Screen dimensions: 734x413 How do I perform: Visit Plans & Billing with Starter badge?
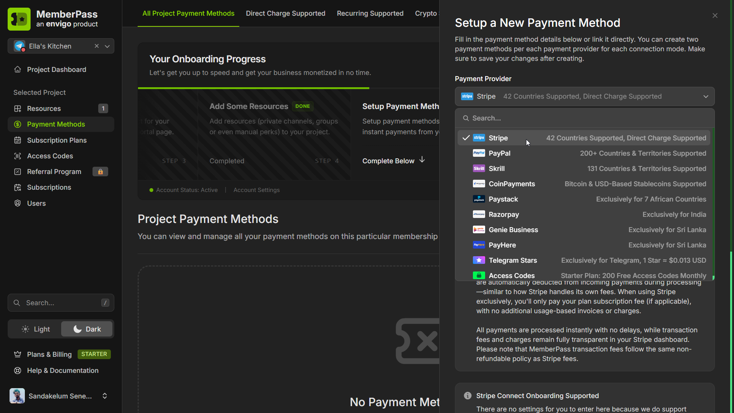click(x=49, y=354)
